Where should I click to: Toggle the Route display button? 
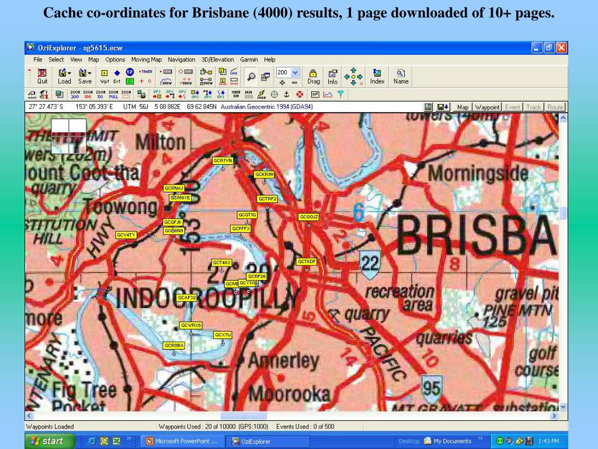[x=555, y=108]
